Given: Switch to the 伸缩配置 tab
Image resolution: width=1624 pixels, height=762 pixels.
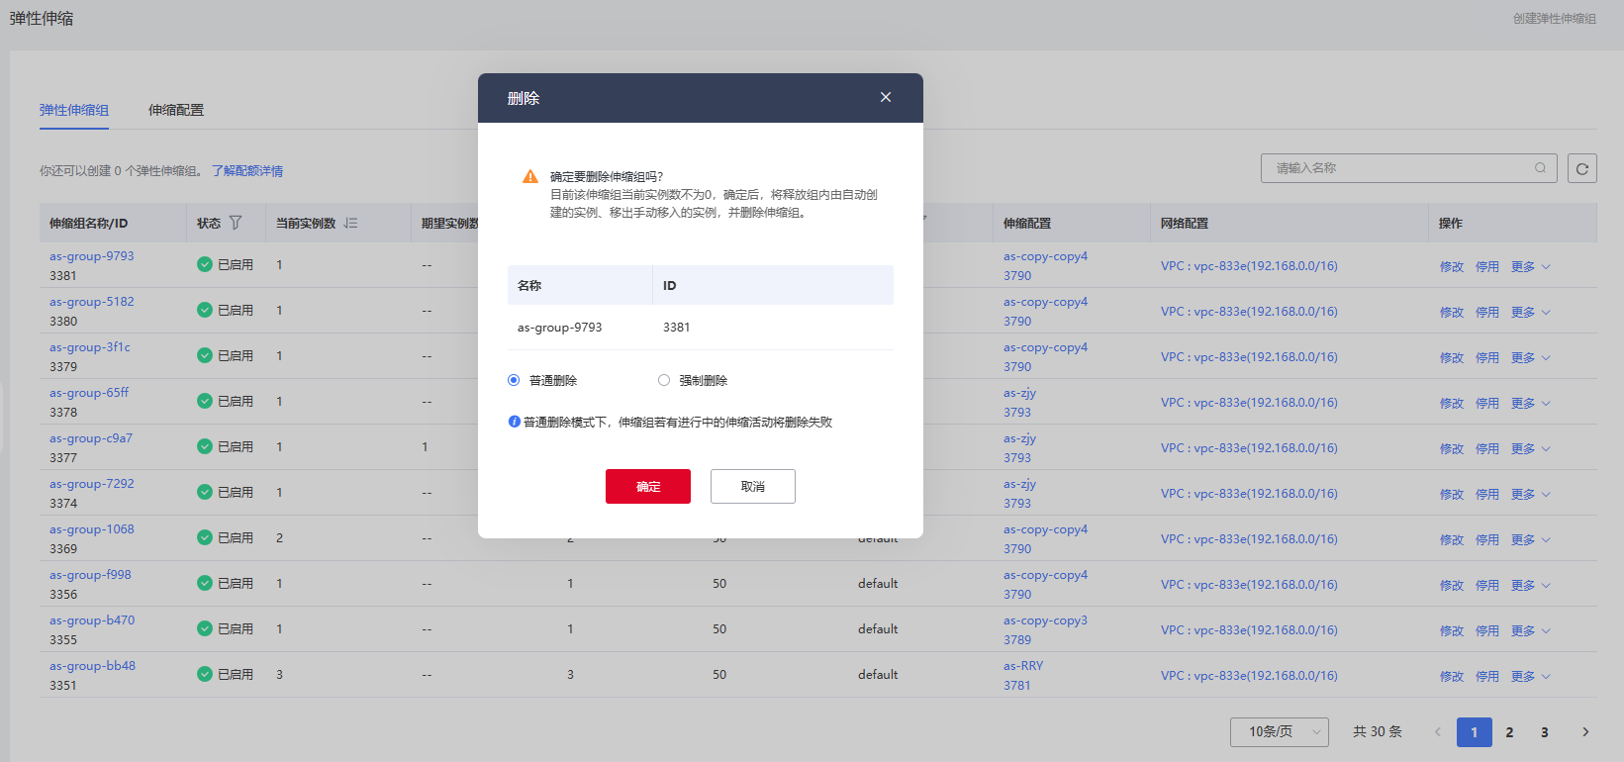Looking at the screenshot, I should pyautogui.click(x=176, y=110).
